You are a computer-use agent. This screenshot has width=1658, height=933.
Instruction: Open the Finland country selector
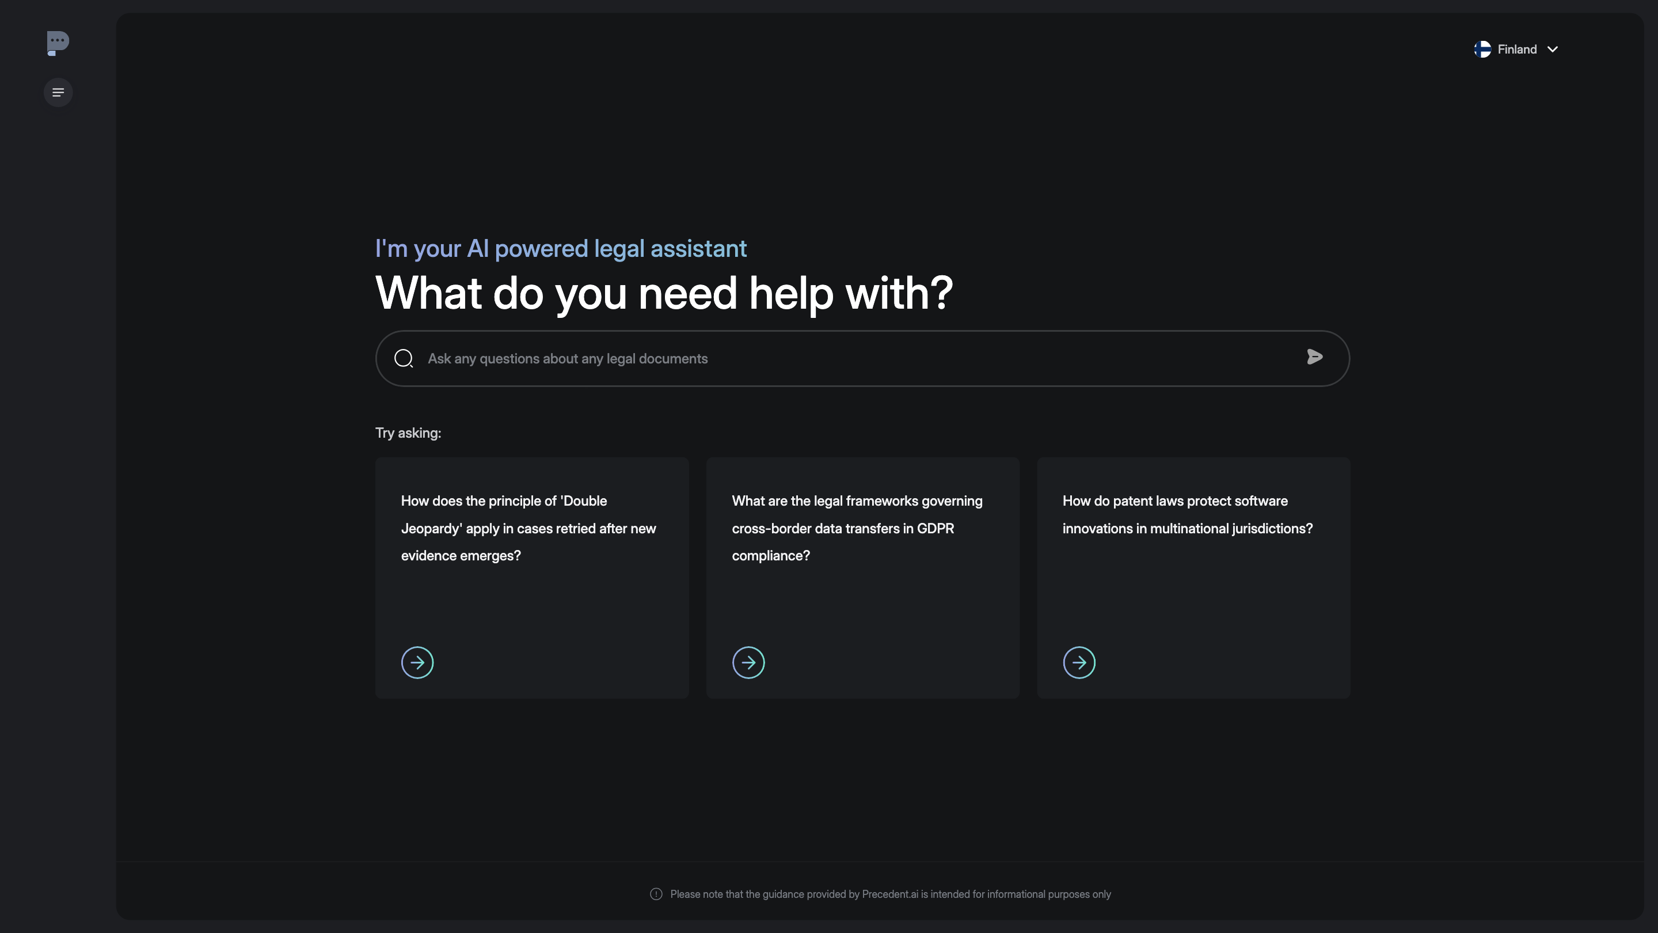1516,50
